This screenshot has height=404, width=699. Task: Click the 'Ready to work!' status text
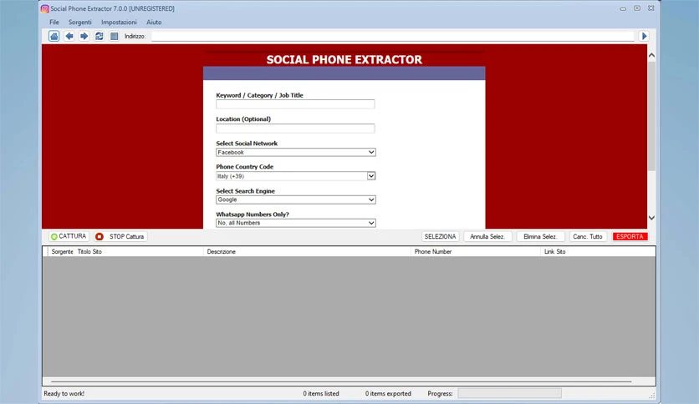(64, 393)
